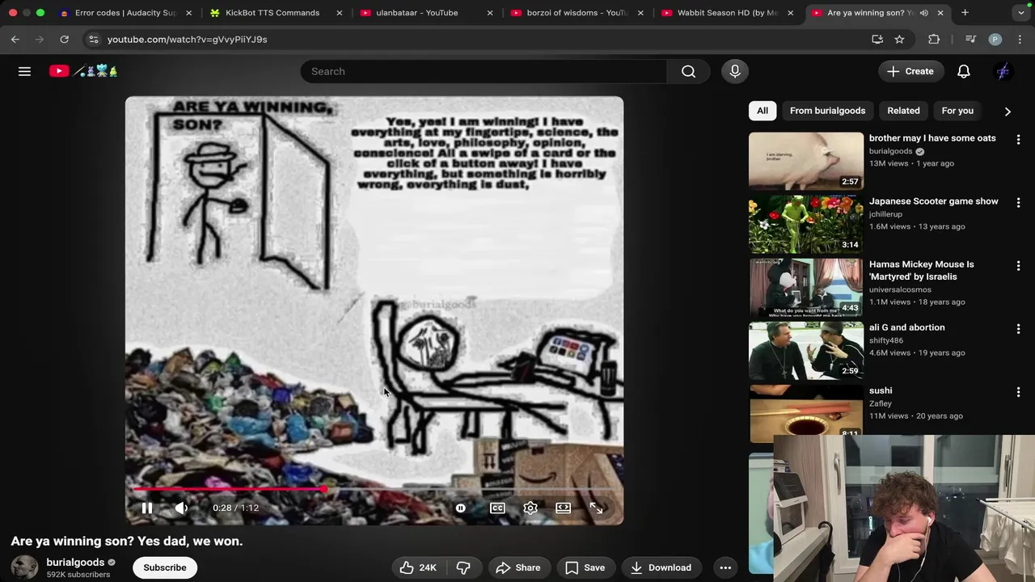Seek on the red video progress bar
Viewport: 1035px width, 582px height.
(x=374, y=489)
